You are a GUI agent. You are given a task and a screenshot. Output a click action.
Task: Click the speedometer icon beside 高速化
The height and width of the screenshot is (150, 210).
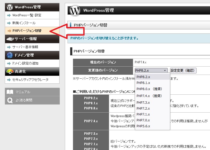tap(10, 71)
